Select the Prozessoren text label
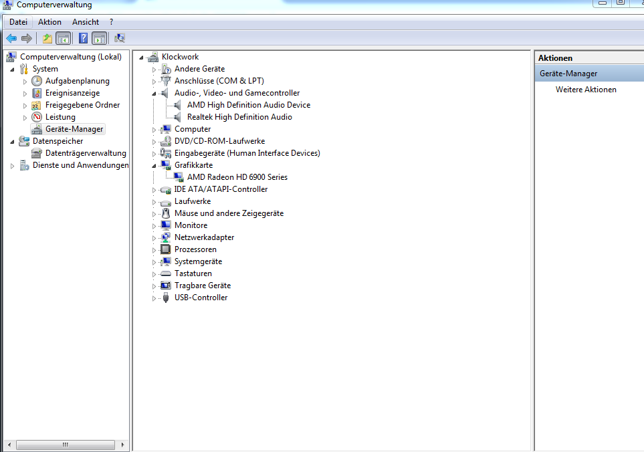 point(195,249)
